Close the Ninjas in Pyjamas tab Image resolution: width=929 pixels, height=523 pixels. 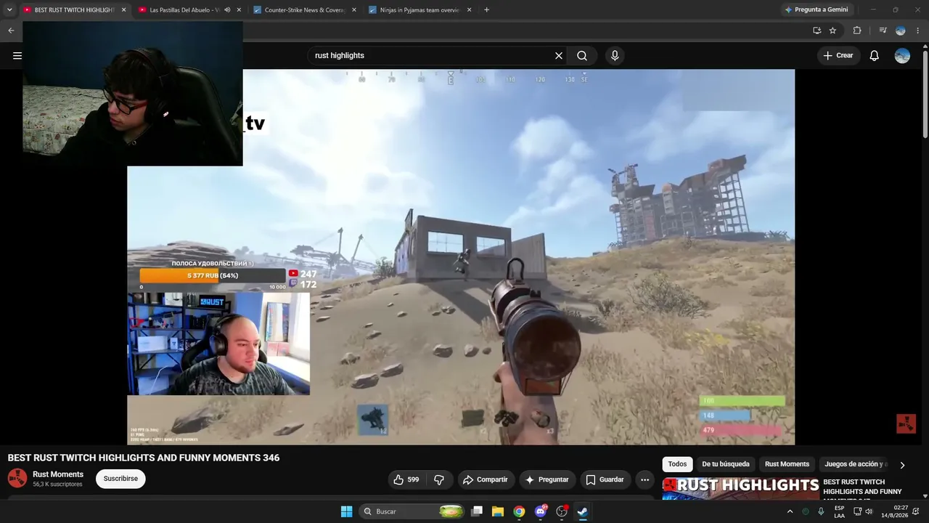point(469,10)
